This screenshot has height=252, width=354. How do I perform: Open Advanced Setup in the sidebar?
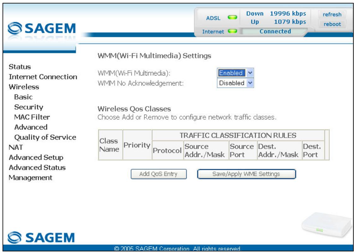[36, 157]
